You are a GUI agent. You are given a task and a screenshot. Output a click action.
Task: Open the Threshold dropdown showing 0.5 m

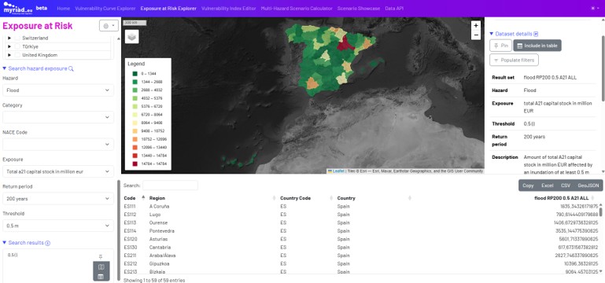click(x=58, y=226)
